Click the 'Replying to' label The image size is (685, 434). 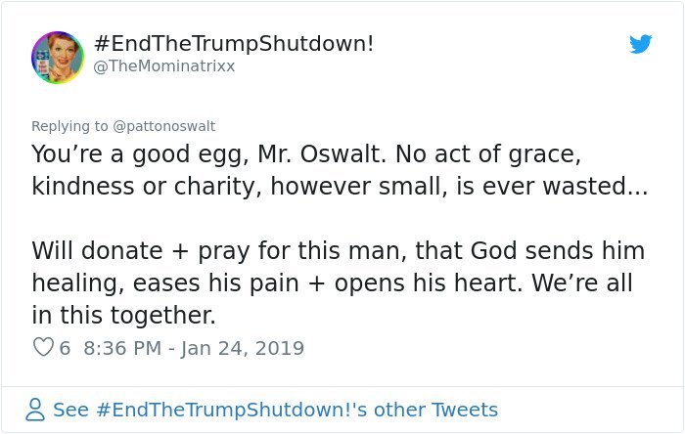click(x=69, y=126)
